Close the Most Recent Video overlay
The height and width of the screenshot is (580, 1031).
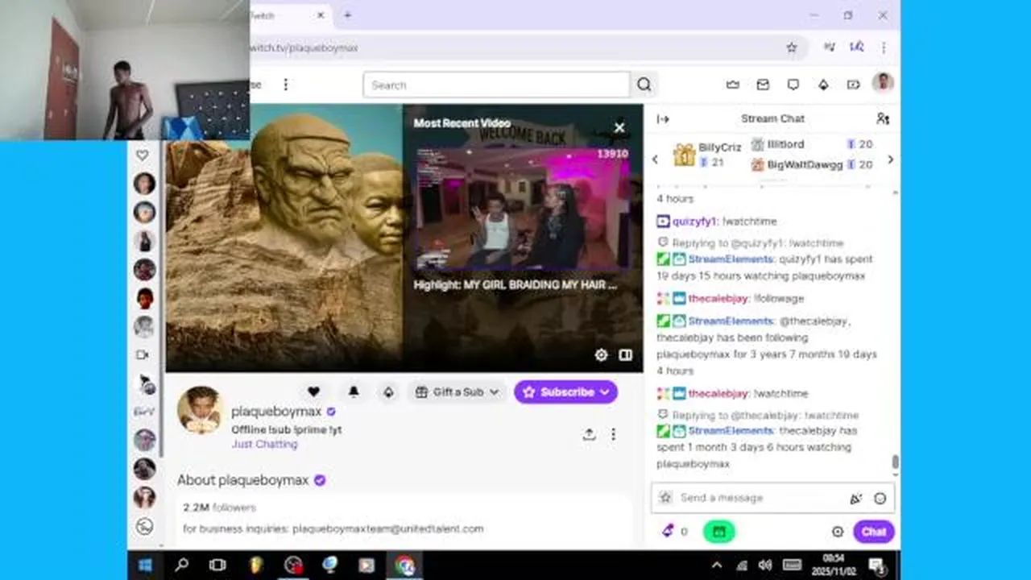(x=619, y=127)
